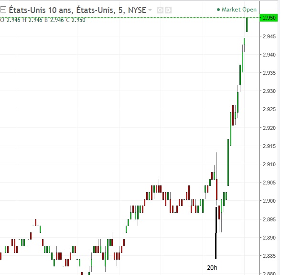Click the 2.920 price axis label
281x275 pixels.
[x=269, y=128]
